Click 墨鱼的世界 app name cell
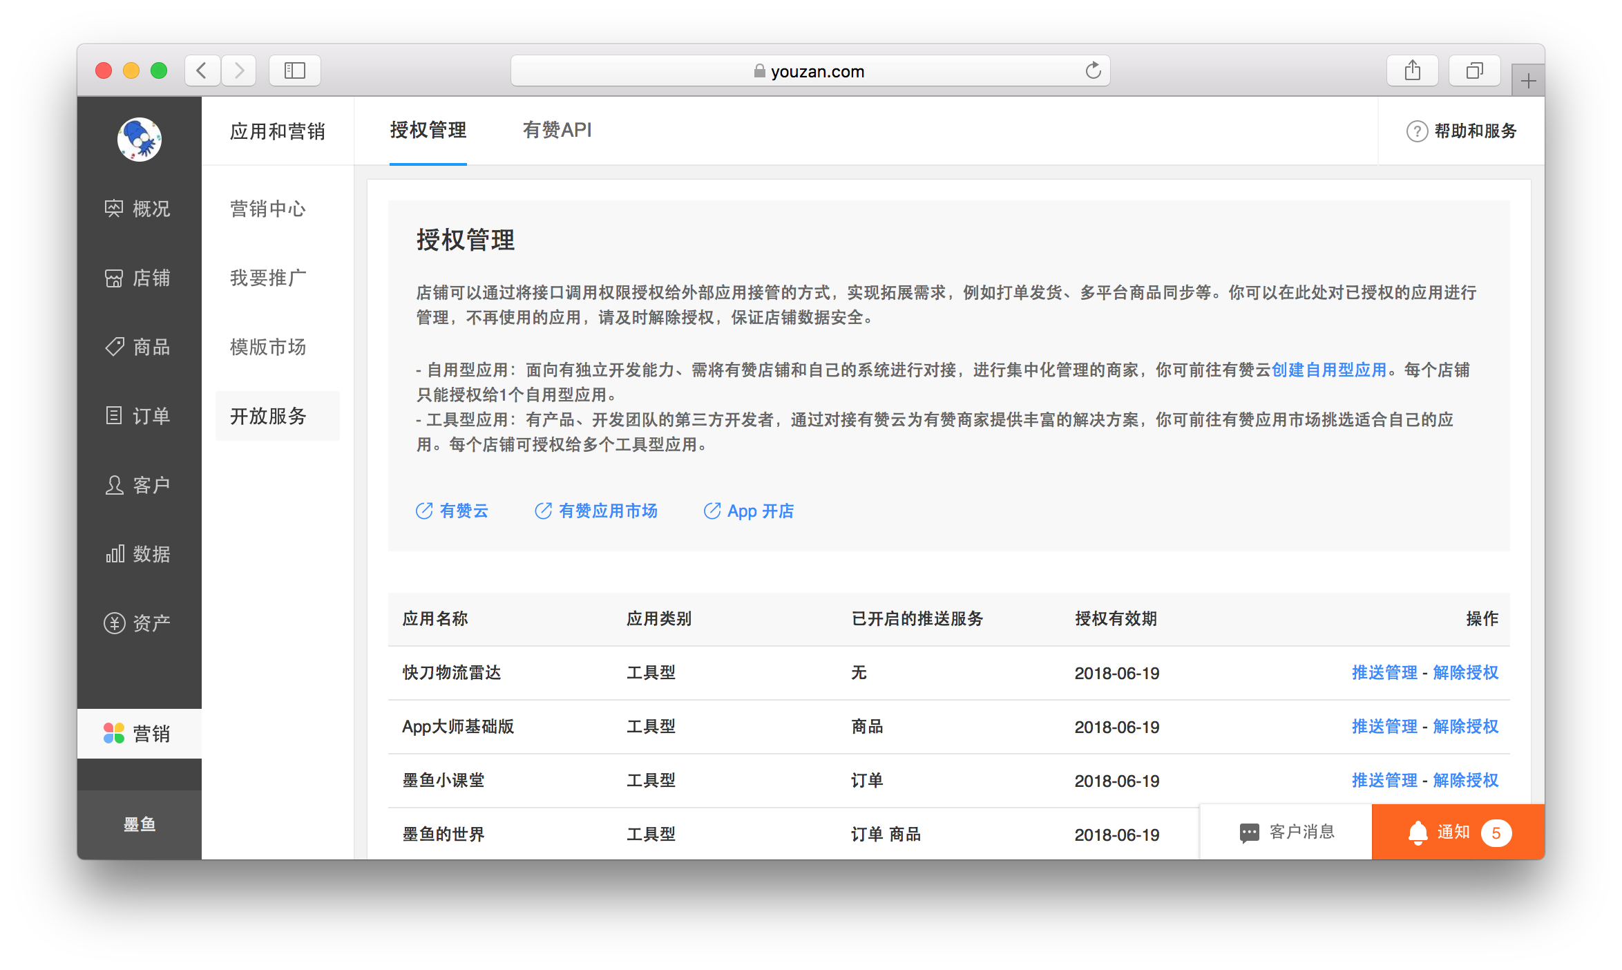 pos(443,834)
